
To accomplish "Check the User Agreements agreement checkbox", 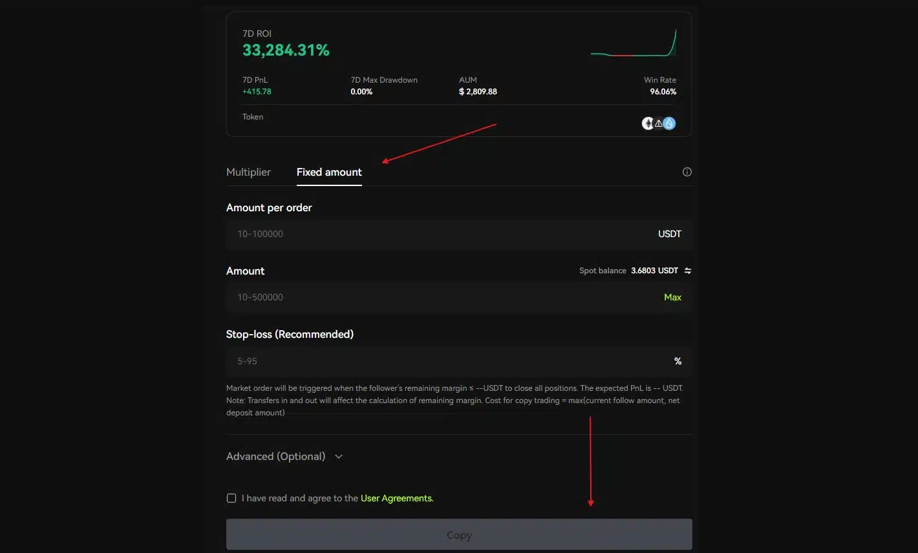I will coord(231,498).
